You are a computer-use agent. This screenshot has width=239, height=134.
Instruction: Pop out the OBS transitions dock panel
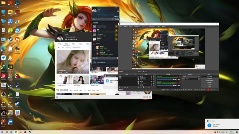coord(199,74)
